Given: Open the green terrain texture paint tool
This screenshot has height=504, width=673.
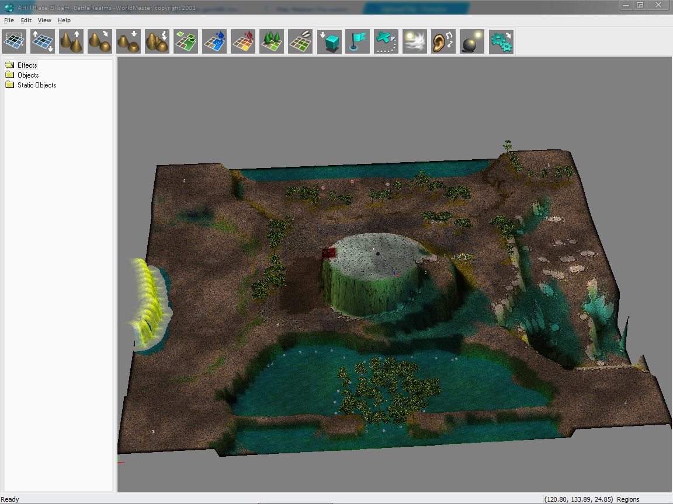Looking at the screenshot, I should coord(186,41).
